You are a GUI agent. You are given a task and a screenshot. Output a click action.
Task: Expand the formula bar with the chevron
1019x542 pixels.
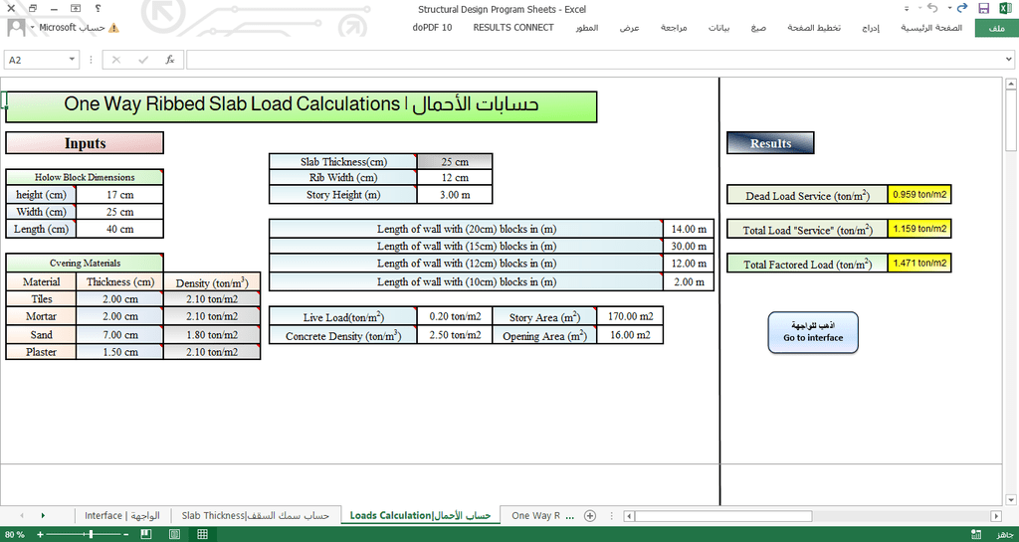coord(1009,59)
